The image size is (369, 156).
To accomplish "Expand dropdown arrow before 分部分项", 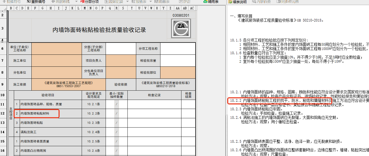I will pyautogui.click(x=76, y=2).
